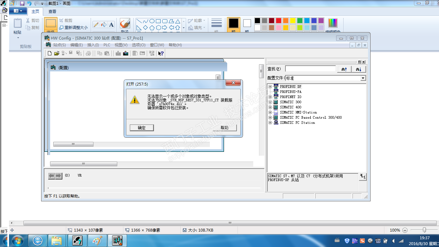The height and width of the screenshot is (247, 439).
Task: Open a station with the folder icon
Action: click(x=57, y=53)
